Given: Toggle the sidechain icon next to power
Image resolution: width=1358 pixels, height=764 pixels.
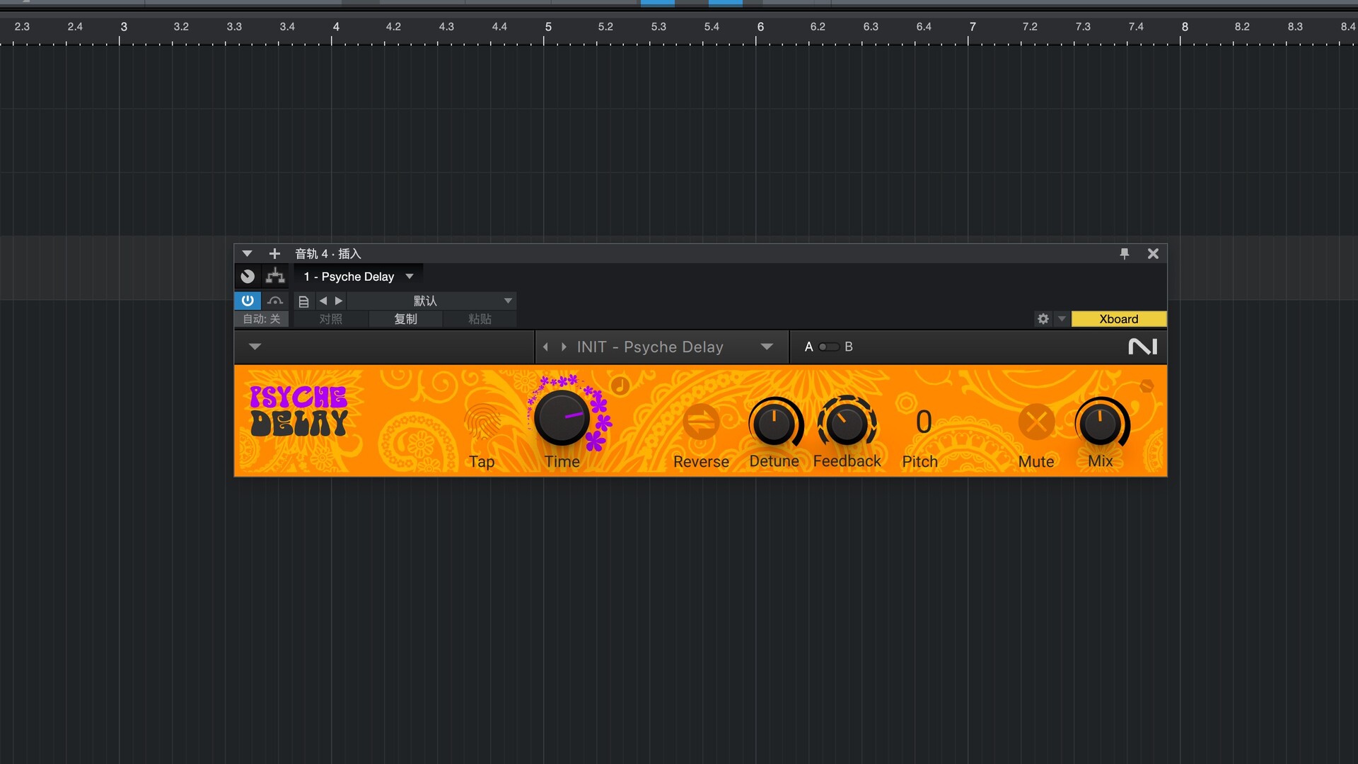Looking at the screenshot, I should tap(275, 301).
